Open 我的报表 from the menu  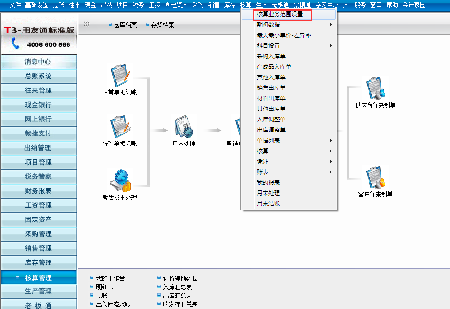tap(288, 182)
